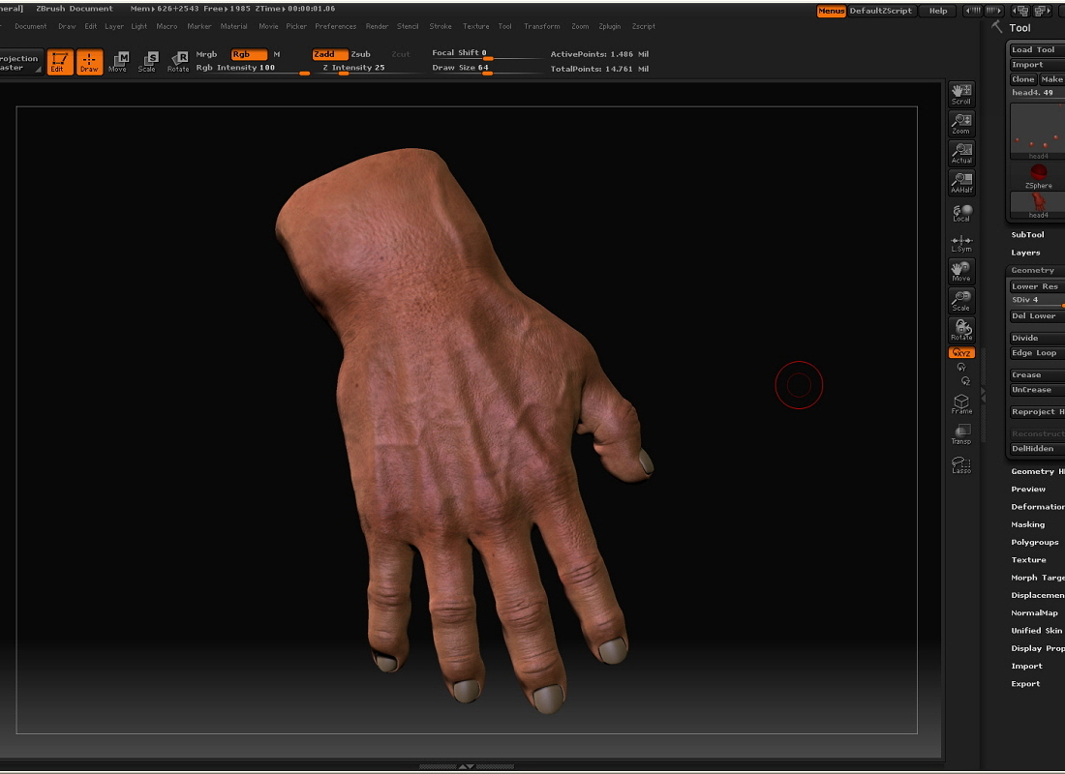This screenshot has width=1065, height=774.
Task: Enable Mrgb paint mode
Action: (205, 54)
